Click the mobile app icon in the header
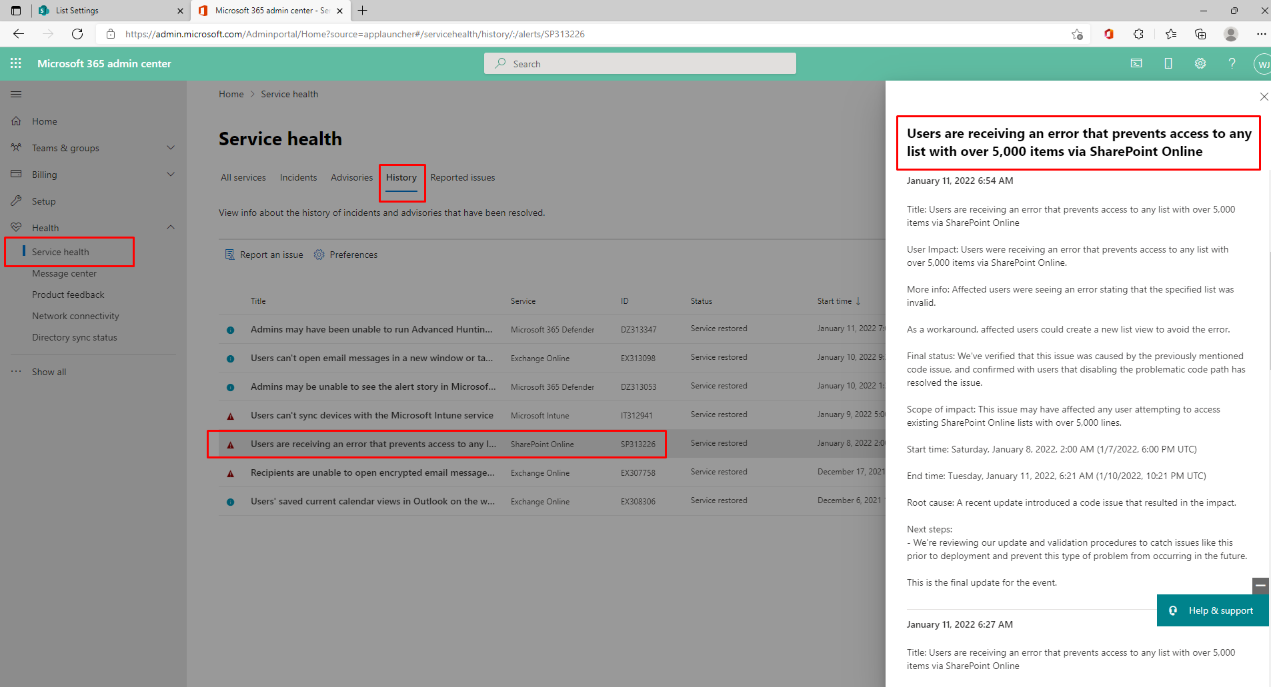The height and width of the screenshot is (687, 1271). click(x=1168, y=63)
